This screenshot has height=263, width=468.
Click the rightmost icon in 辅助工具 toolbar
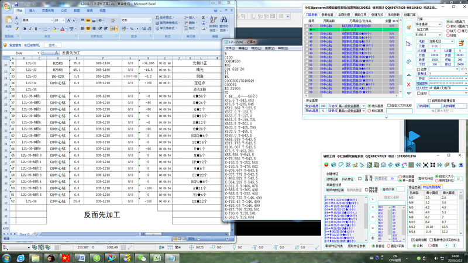point(461,165)
